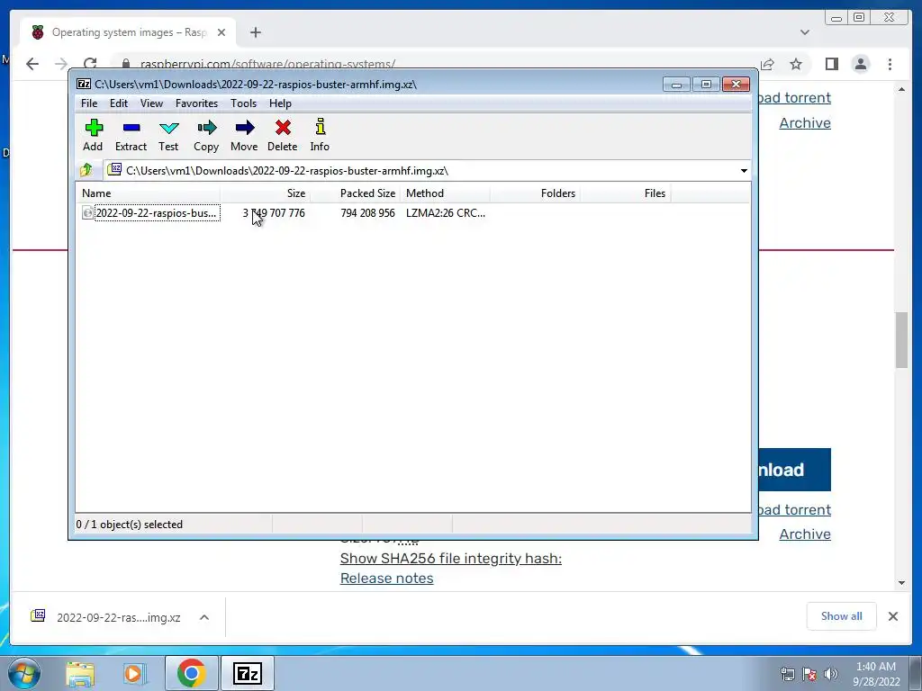Expand the Chrome tab search chevron
The width and height of the screenshot is (922, 691).
click(x=805, y=32)
